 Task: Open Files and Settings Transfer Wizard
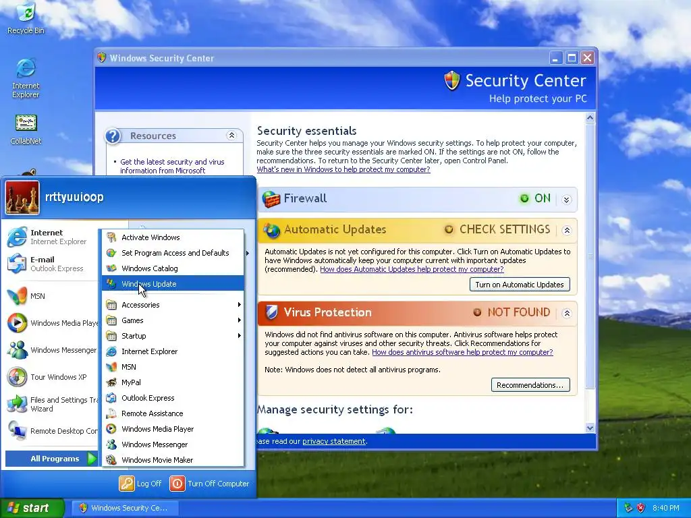pyautogui.click(x=51, y=404)
